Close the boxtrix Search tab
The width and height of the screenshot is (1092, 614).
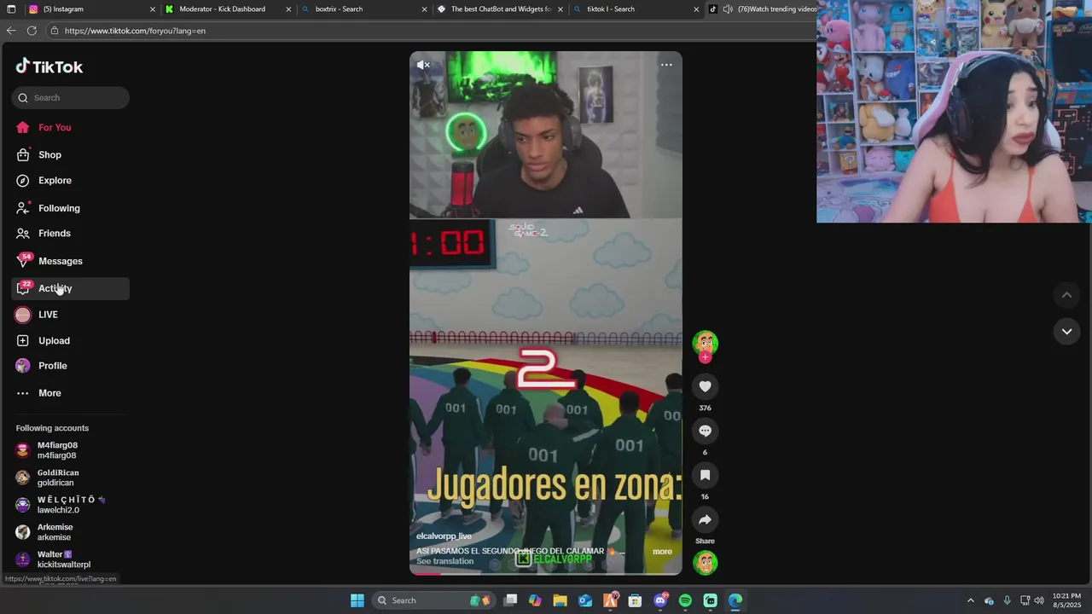(x=425, y=9)
